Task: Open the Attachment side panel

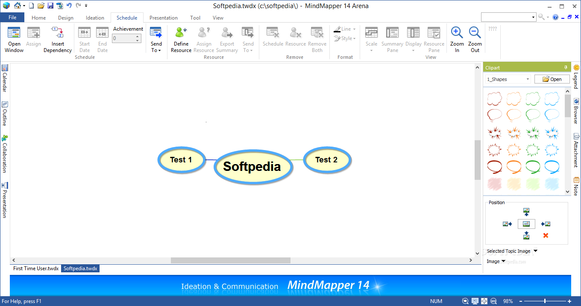Action: (x=576, y=150)
